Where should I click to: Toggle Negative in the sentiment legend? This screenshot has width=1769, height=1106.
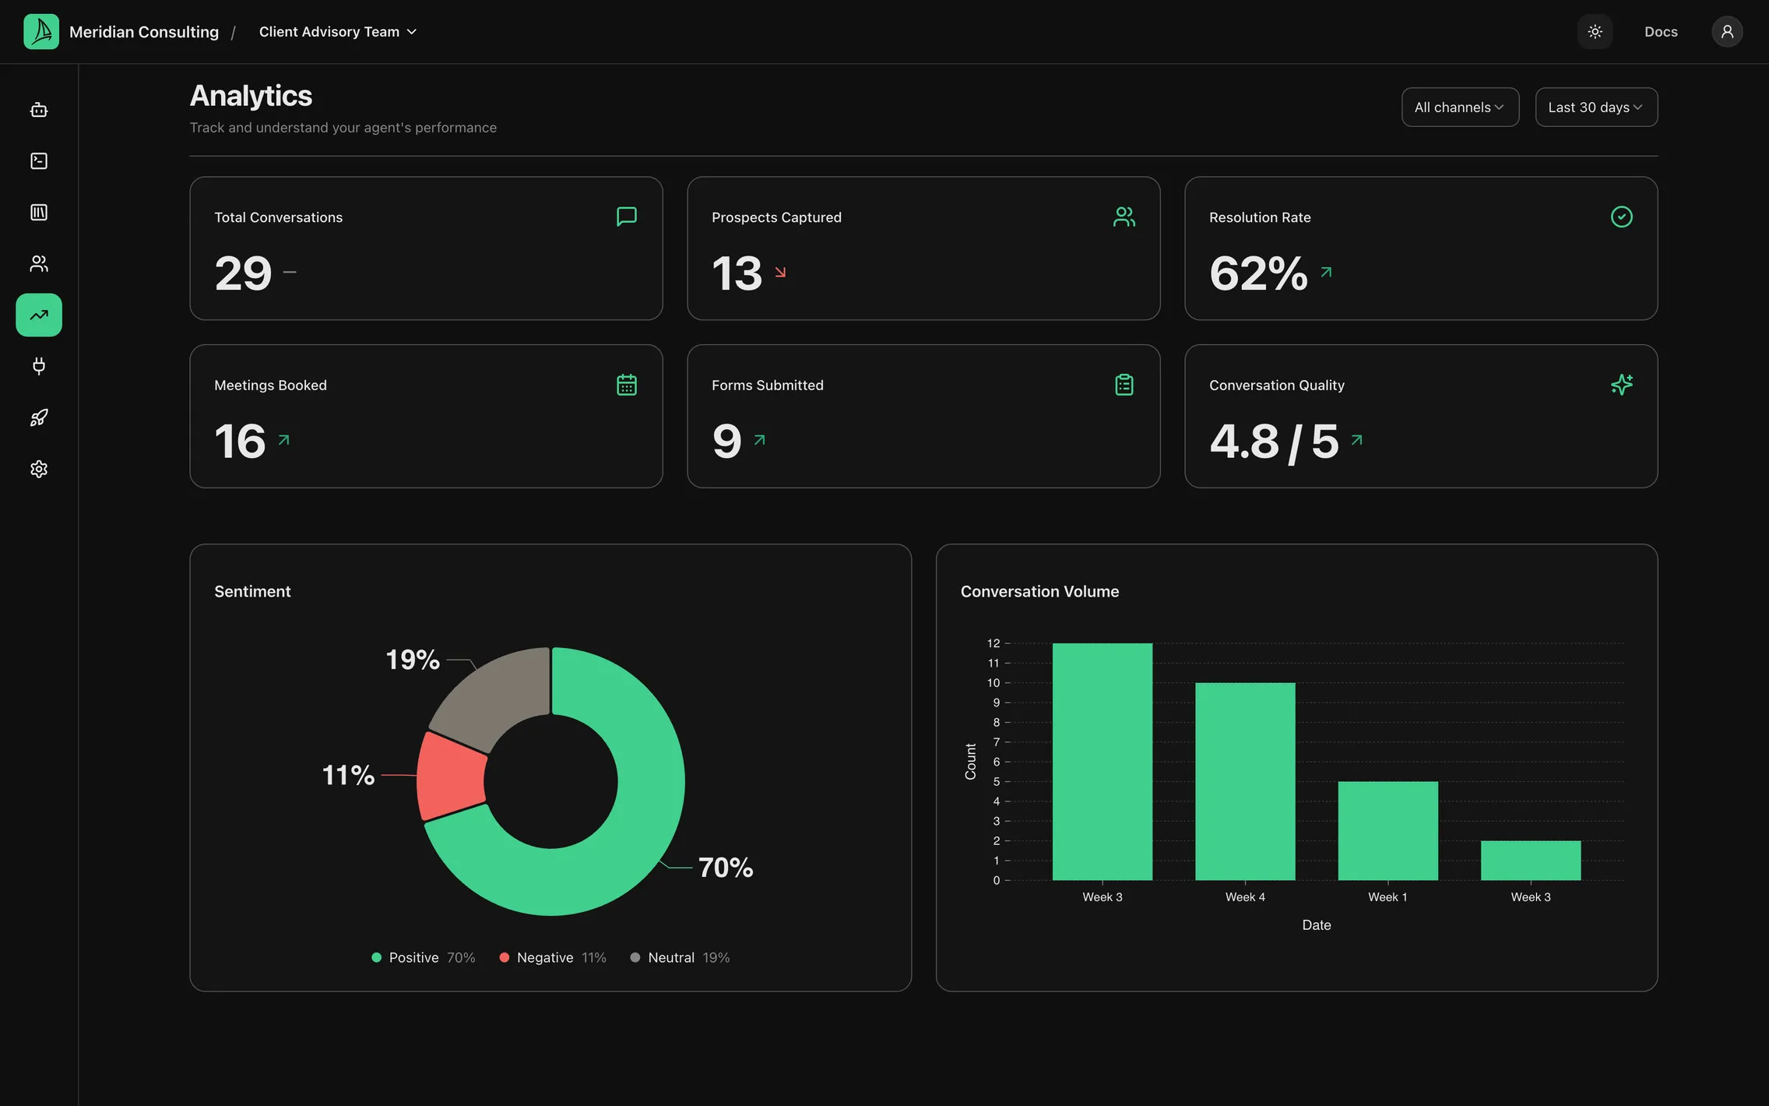click(553, 957)
